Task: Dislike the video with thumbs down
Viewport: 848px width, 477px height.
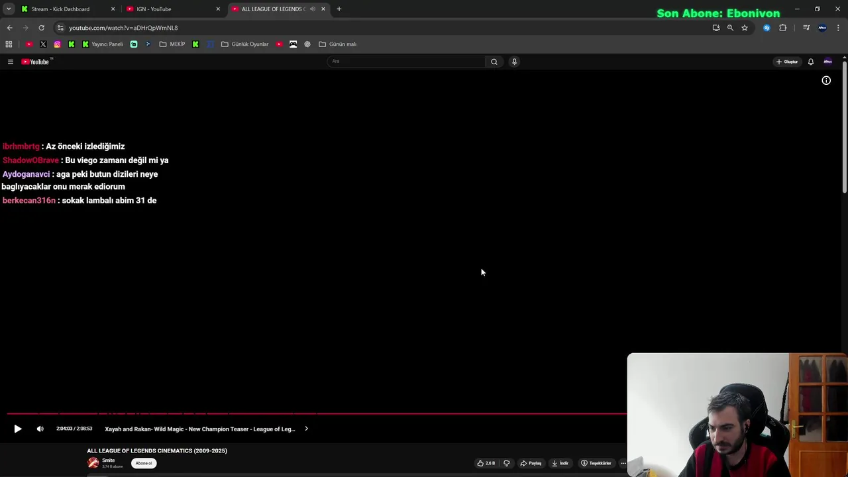Action: click(x=507, y=463)
